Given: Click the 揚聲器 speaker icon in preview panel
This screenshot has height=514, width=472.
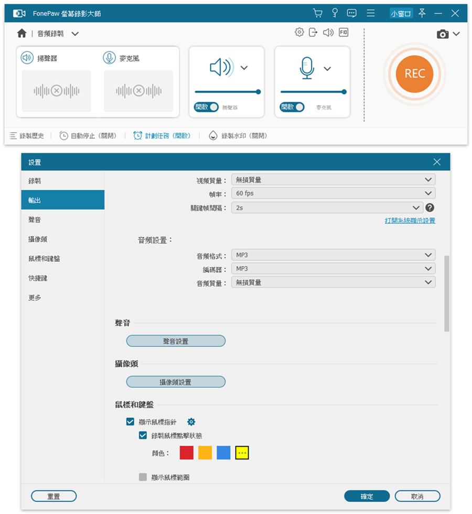Looking at the screenshot, I should tap(27, 58).
